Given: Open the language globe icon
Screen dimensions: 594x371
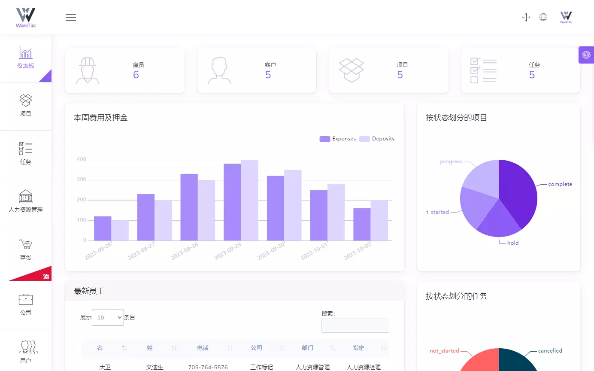Looking at the screenshot, I should coord(543,17).
